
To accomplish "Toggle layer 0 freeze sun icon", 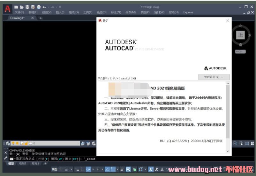I will [17, 143].
